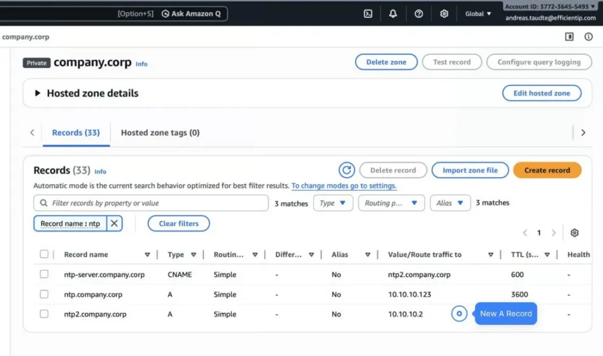603x356 pixels.
Task: Go to previous page of records
Action: 525,233
